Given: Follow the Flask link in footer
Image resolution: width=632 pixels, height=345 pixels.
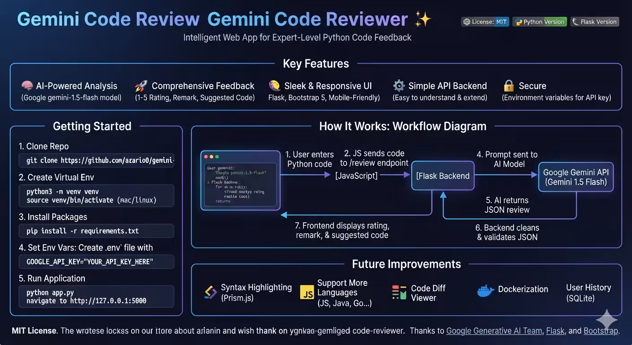Looking at the screenshot, I should pos(555,331).
